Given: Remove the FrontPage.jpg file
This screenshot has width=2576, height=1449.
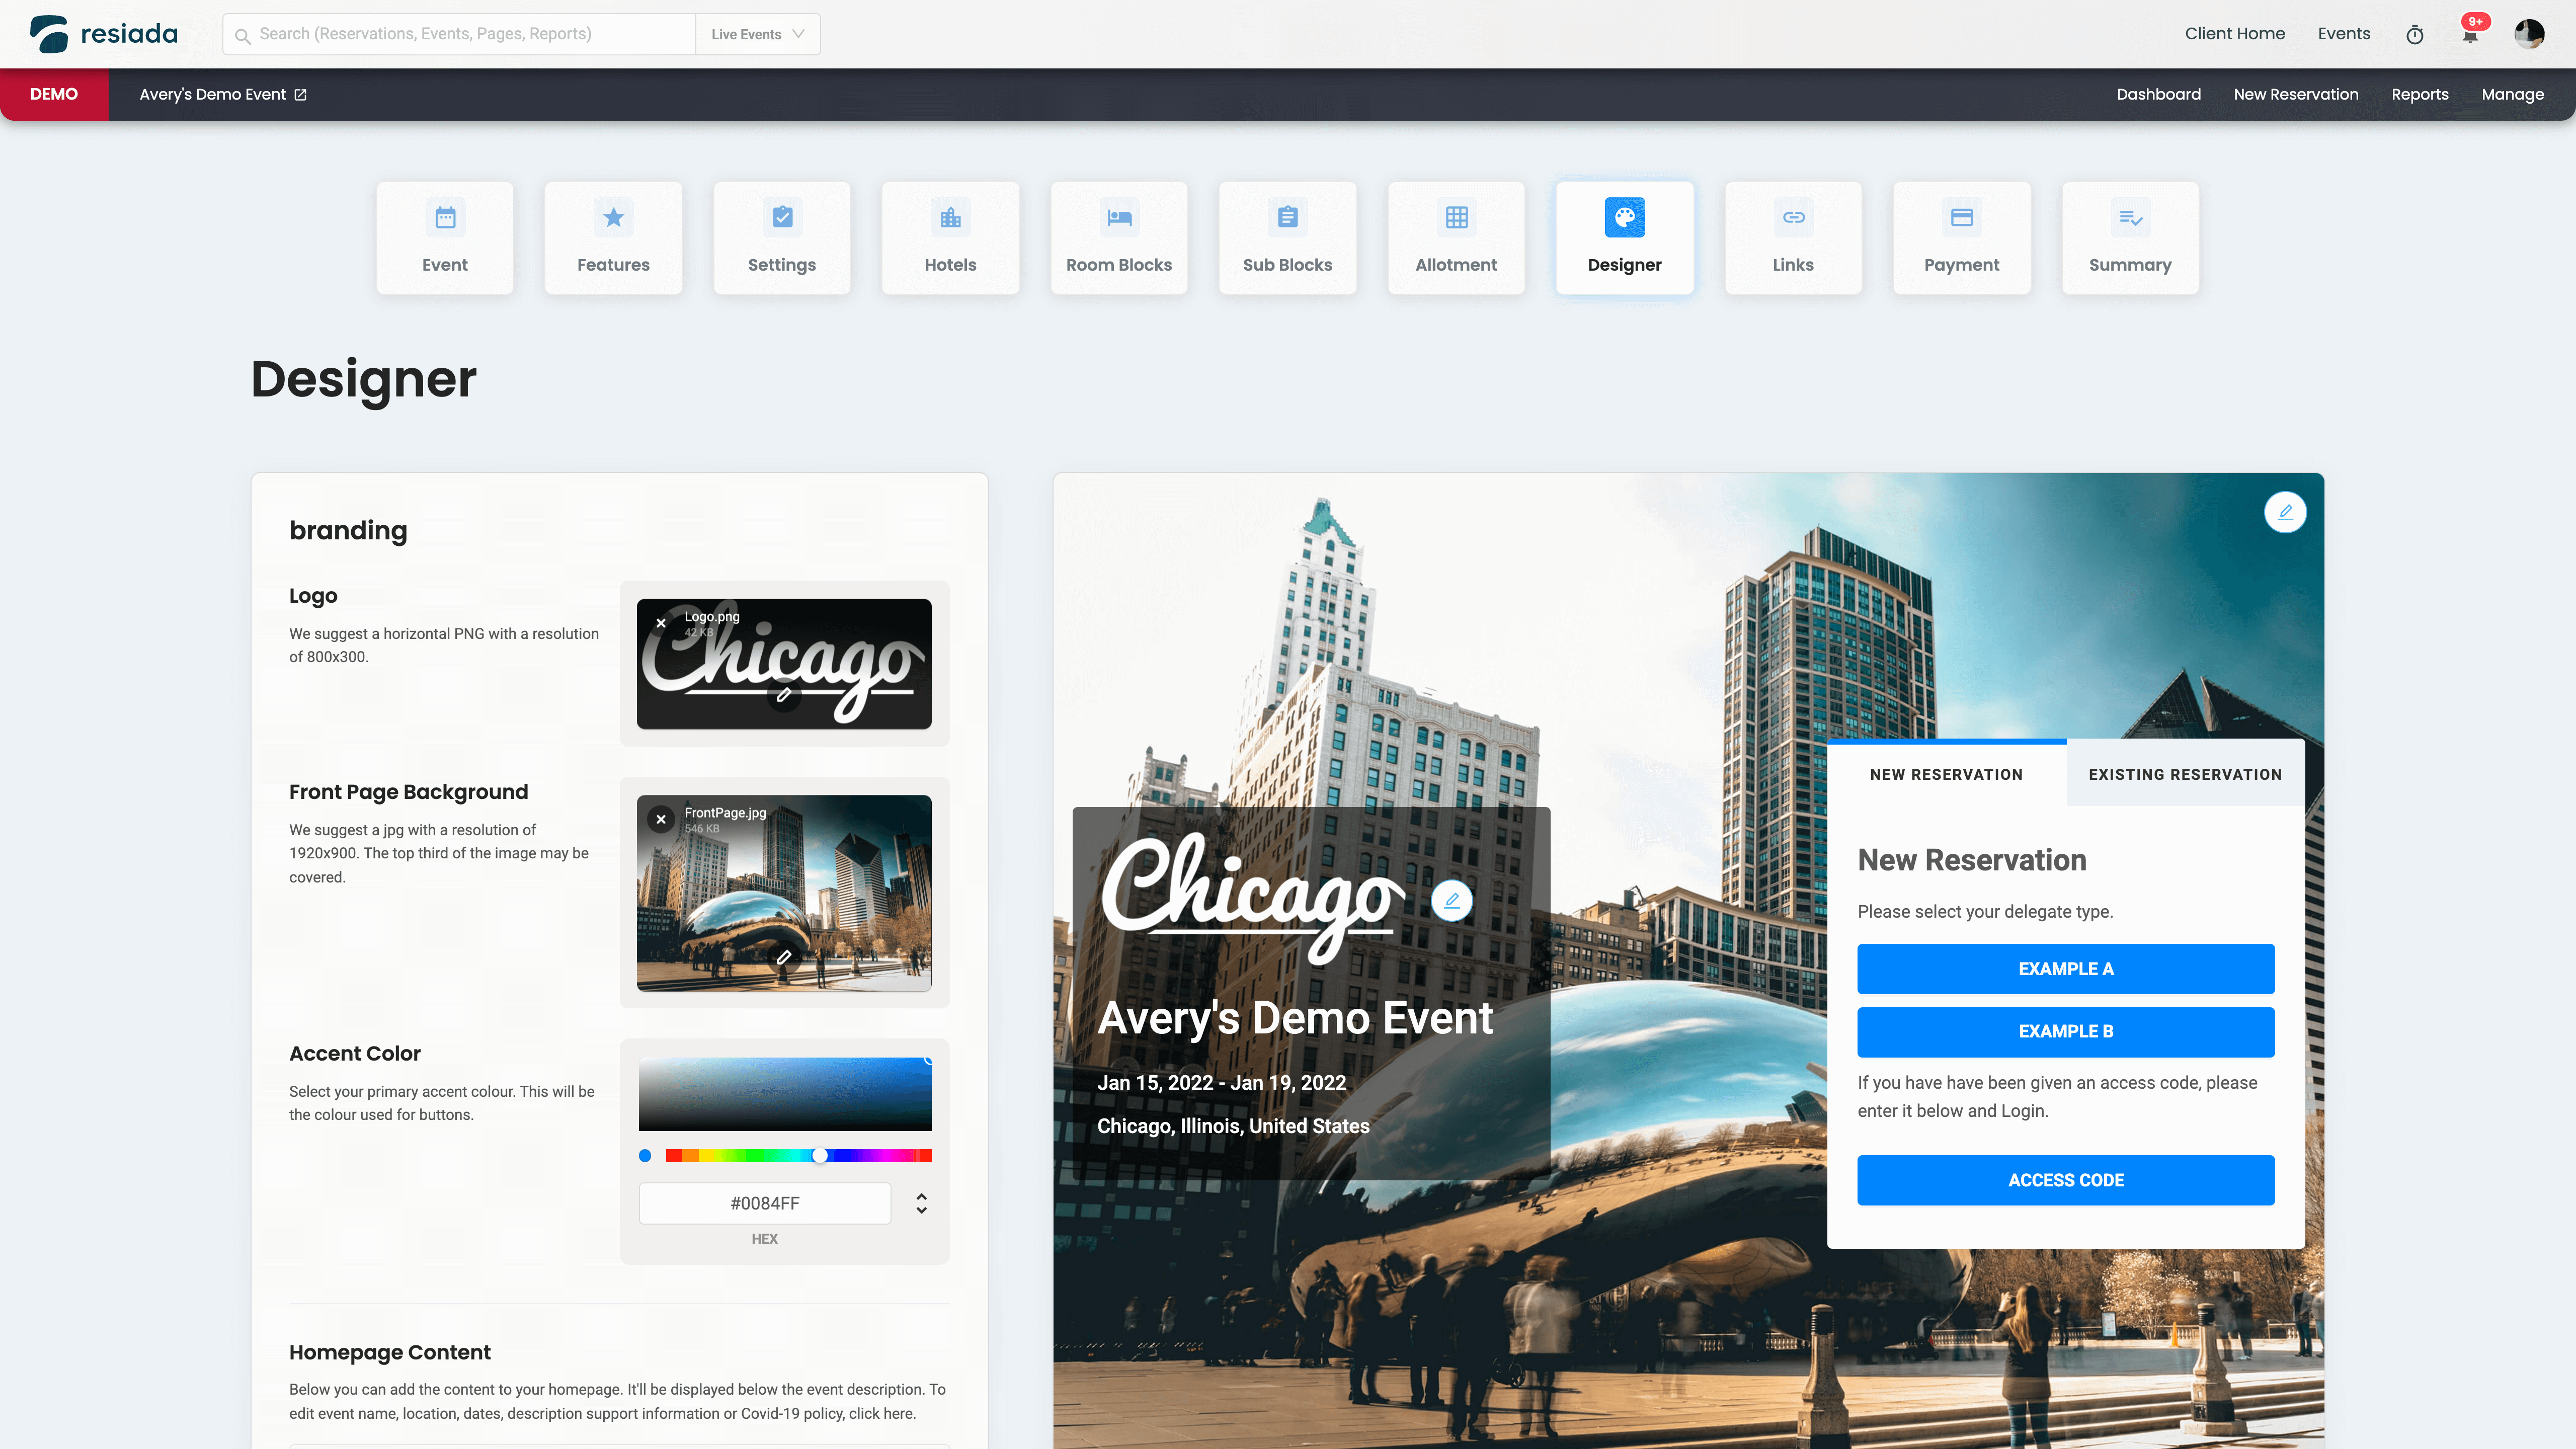Looking at the screenshot, I should tap(660, 819).
